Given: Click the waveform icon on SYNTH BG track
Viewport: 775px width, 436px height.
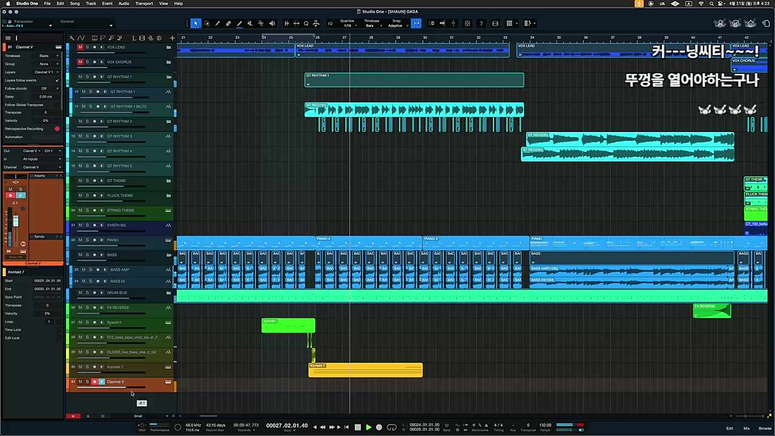Looking at the screenshot, I should point(168,225).
